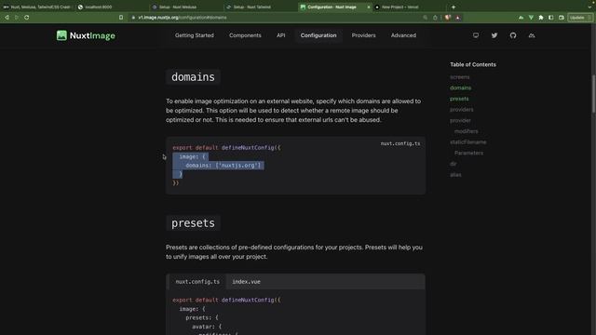Click the domains section heading
The height and width of the screenshot is (335, 596).
[x=193, y=77]
